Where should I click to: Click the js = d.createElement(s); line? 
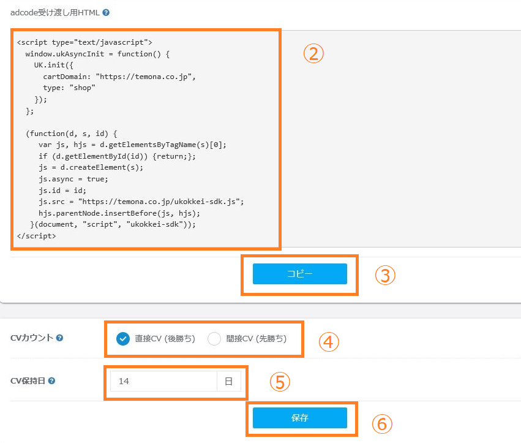point(91,168)
